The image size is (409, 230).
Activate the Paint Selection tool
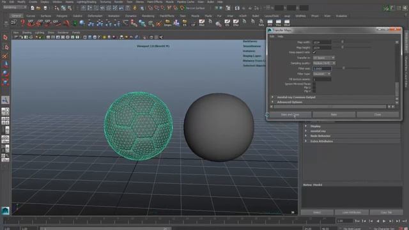pyautogui.click(x=5, y=56)
